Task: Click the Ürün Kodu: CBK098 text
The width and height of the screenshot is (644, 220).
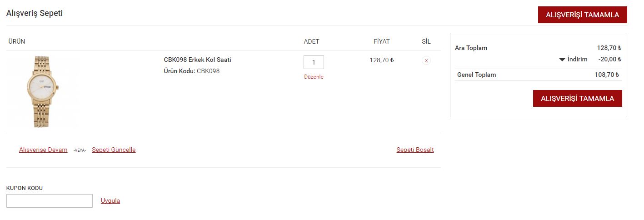Action: click(x=191, y=71)
